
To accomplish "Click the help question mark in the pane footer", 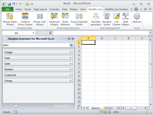I will pos(11,106).
